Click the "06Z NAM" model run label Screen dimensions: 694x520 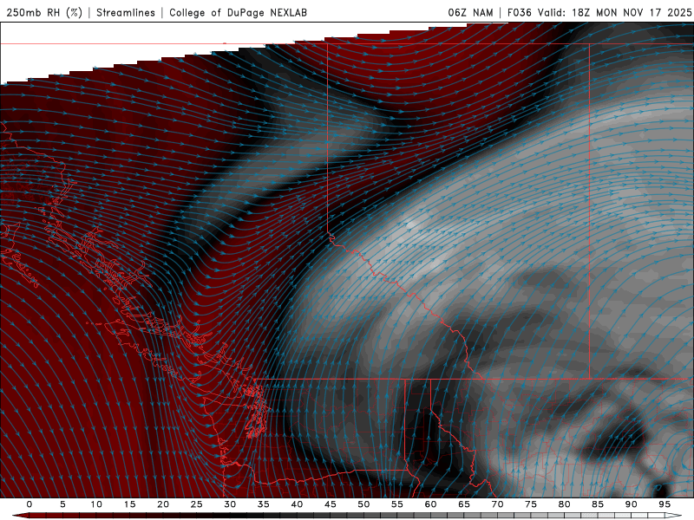click(x=470, y=12)
